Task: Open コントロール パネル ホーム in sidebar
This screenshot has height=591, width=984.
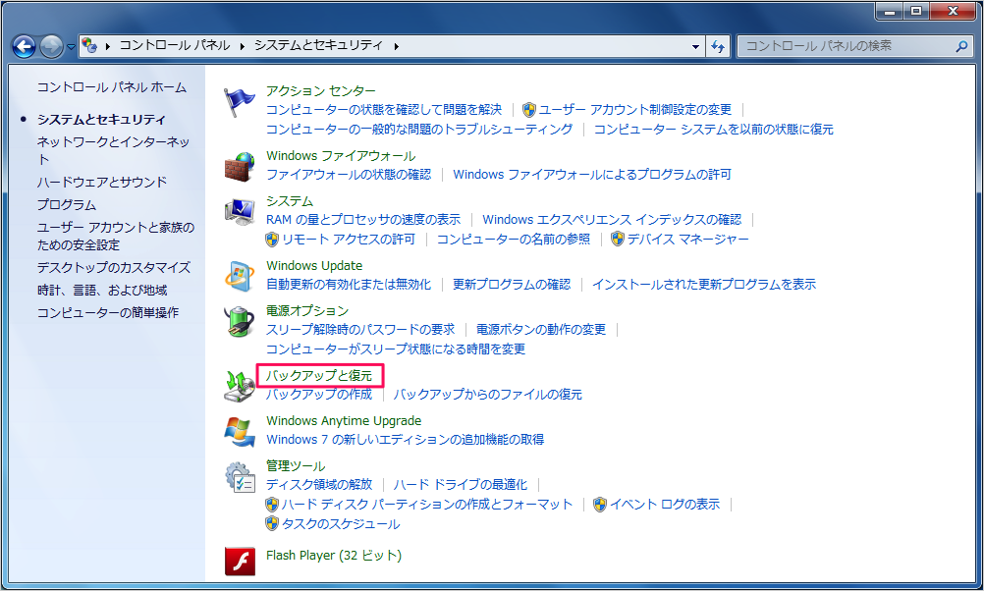Action: tap(112, 87)
